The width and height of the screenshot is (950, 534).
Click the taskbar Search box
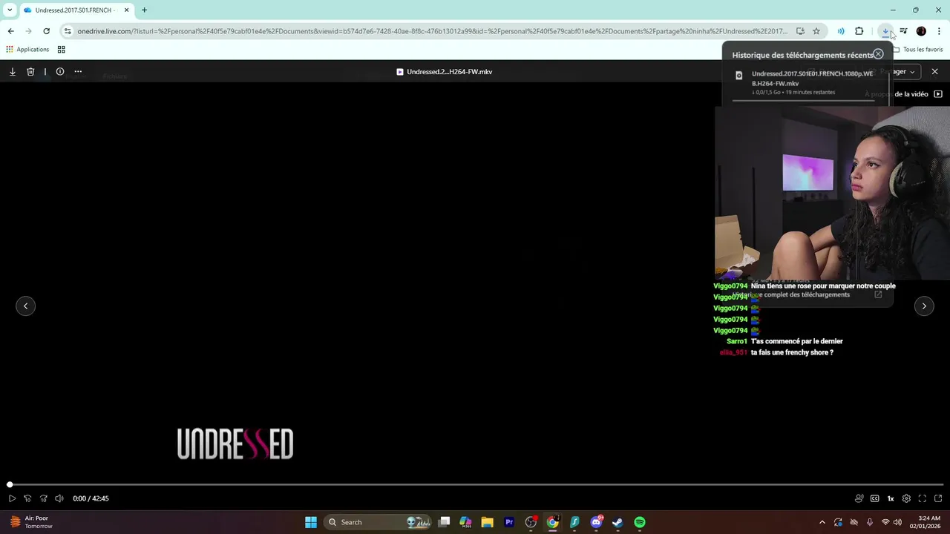379,522
